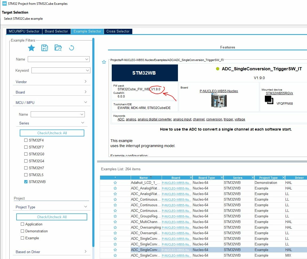Select the Demonstration project type cell
Viewport: 307px width, 259px height.
(266, 183)
